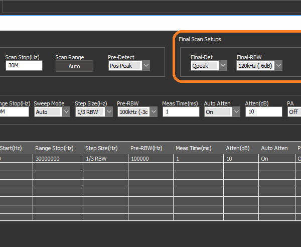The height and width of the screenshot is (247, 301).
Task: Click the Range Stop(Hz) input field above the table
Action: pos(14,112)
